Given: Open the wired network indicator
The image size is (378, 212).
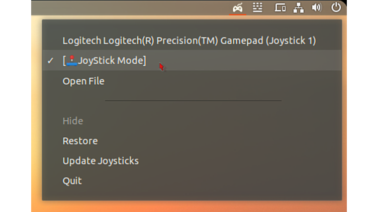Looking at the screenshot, I should coord(299,8).
